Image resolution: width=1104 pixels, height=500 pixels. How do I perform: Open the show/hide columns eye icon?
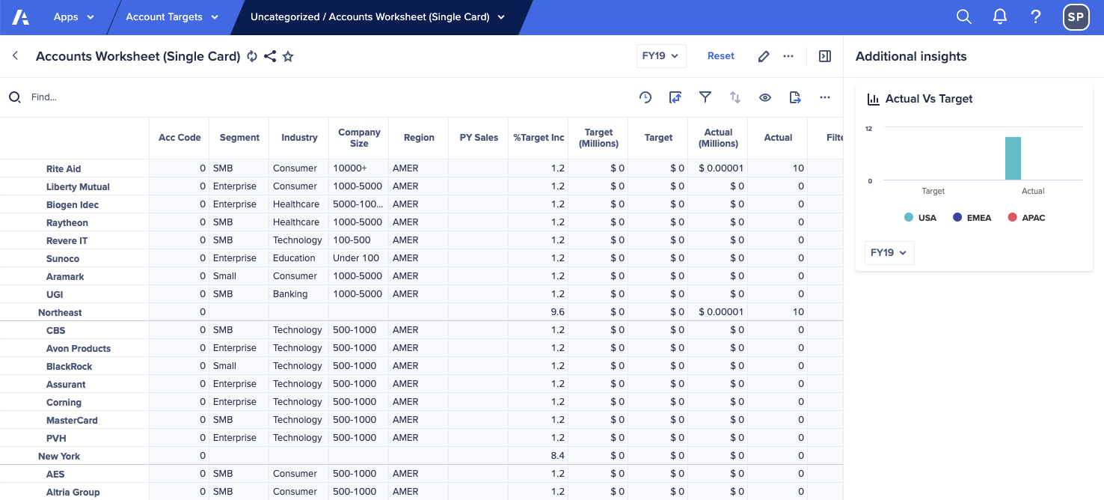(764, 97)
